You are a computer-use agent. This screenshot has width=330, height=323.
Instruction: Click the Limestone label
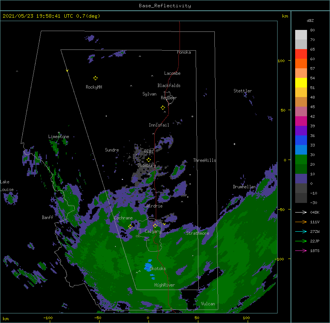pyautogui.click(x=59, y=137)
